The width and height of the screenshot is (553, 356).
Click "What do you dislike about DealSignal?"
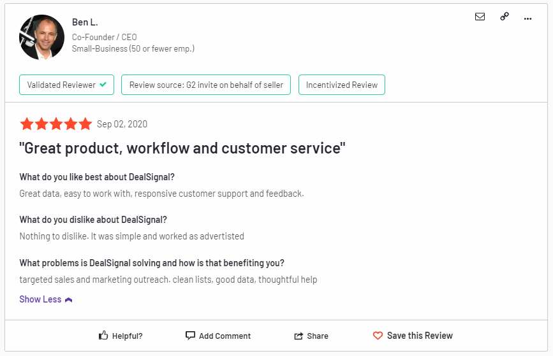click(x=93, y=220)
